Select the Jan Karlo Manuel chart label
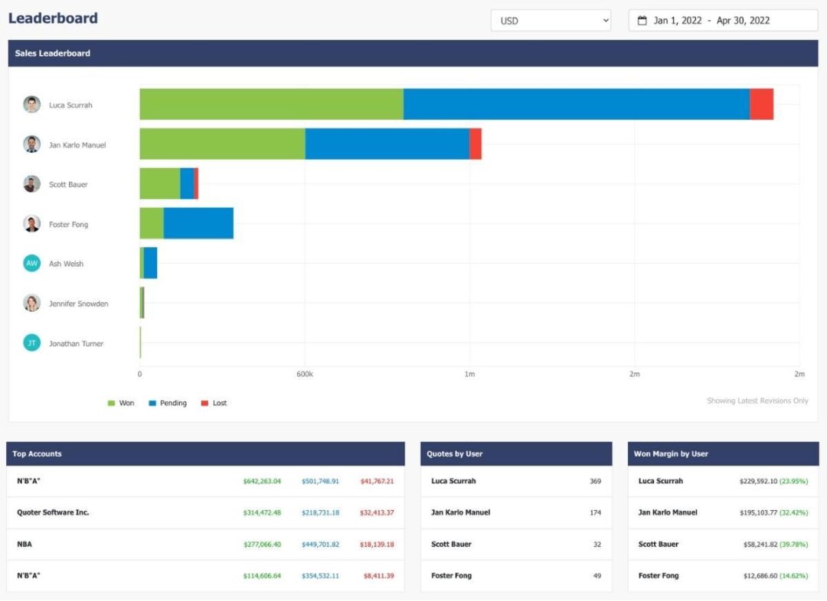Viewport: 827px width, 601px height. pyautogui.click(x=77, y=145)
